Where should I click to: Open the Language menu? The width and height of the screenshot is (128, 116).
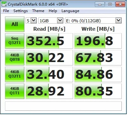[70, 11]
